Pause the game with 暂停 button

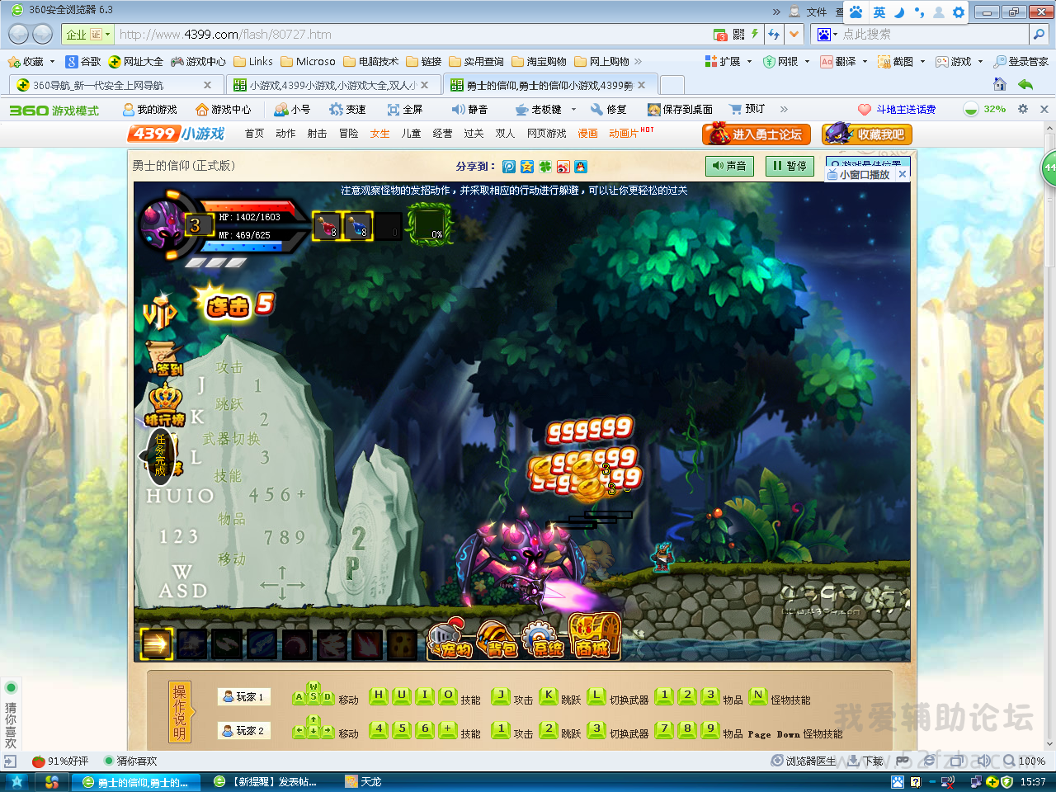click(x=790, y=166)
